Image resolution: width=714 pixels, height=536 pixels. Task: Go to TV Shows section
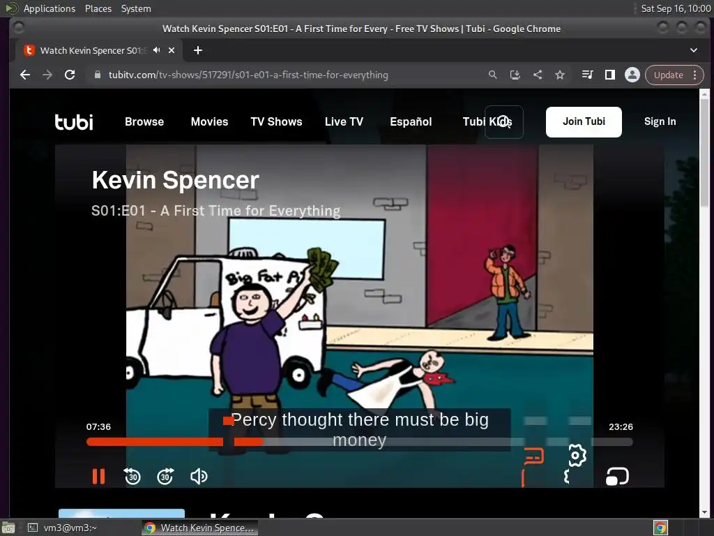coord(276,121)
